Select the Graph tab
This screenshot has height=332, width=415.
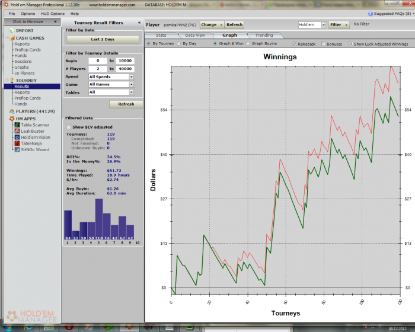[x=229, y=35]
